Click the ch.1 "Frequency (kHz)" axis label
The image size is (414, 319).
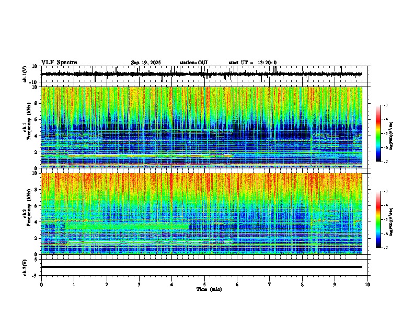point(29,121)
